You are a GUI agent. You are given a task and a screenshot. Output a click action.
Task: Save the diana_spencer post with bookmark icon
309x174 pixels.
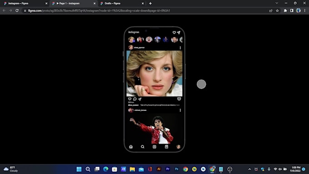click(x=179, y=99)
